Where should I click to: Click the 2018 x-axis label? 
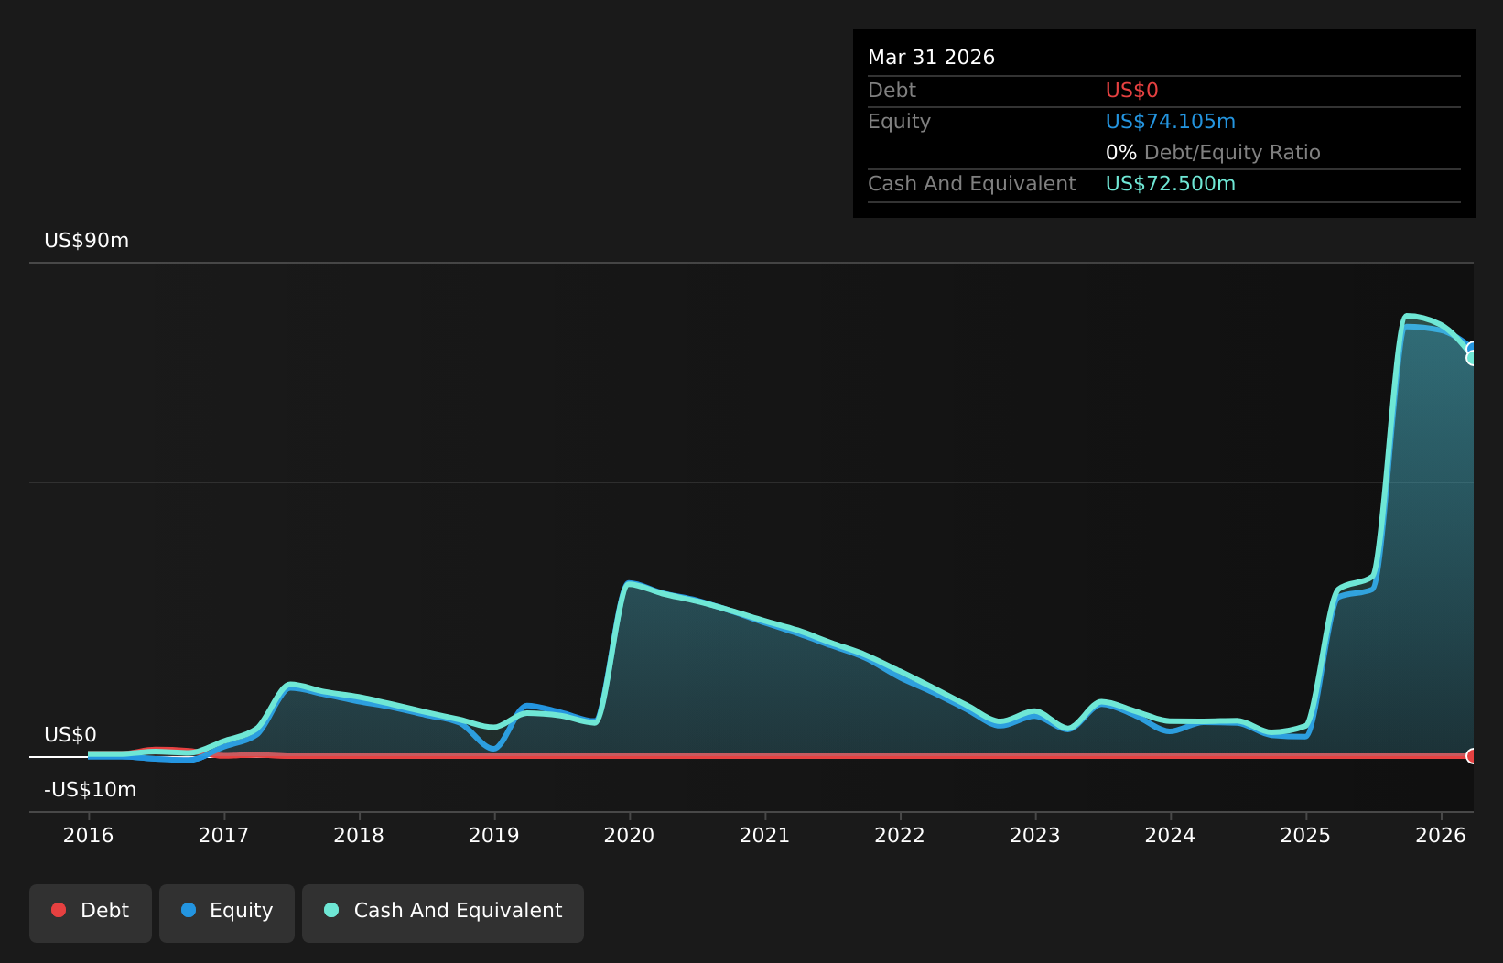[359, 836]
